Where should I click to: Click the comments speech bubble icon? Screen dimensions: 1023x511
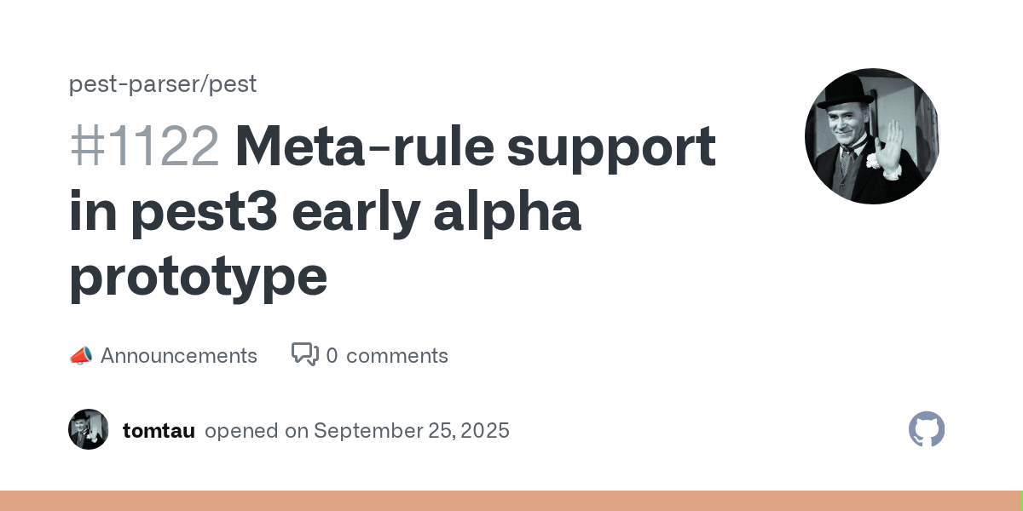click(x=305, y=355)
